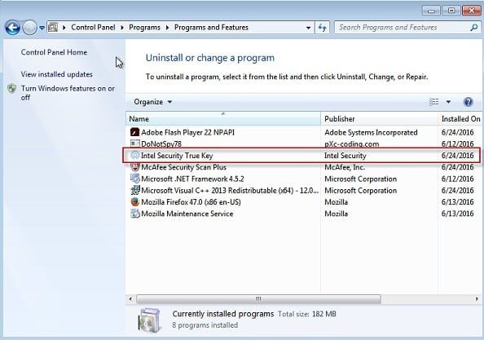Click the Mozilla Firefox icon
Screen dimensions: 484x340
(x=135, y=202)
